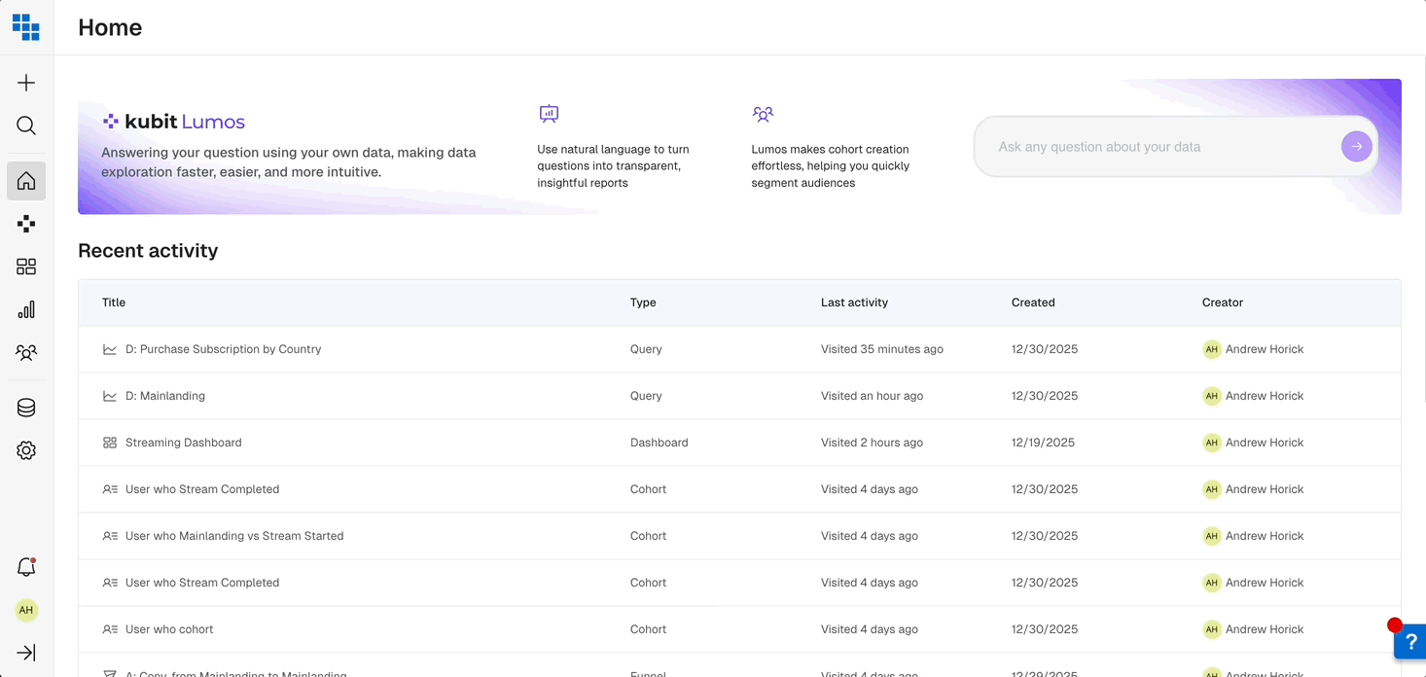The width and height of the screenshot is (1426, 677).
Task: Open the search magnifier in sidebar
Action: (x=26, y=125)
